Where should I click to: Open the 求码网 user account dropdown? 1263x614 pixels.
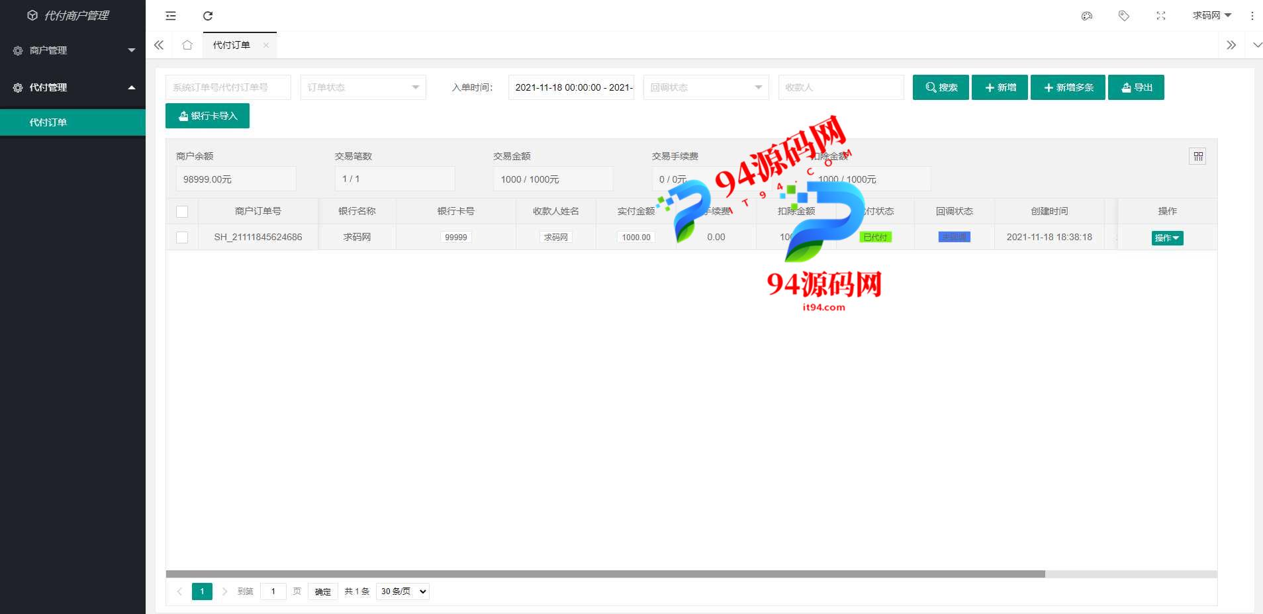point(1211,15)
